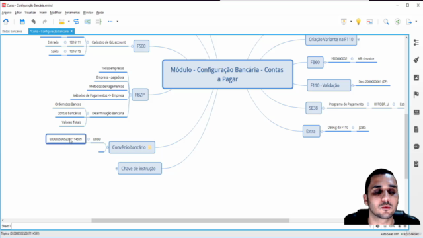Open the Task info clipboard icon in the sidebar

[416, 164]
